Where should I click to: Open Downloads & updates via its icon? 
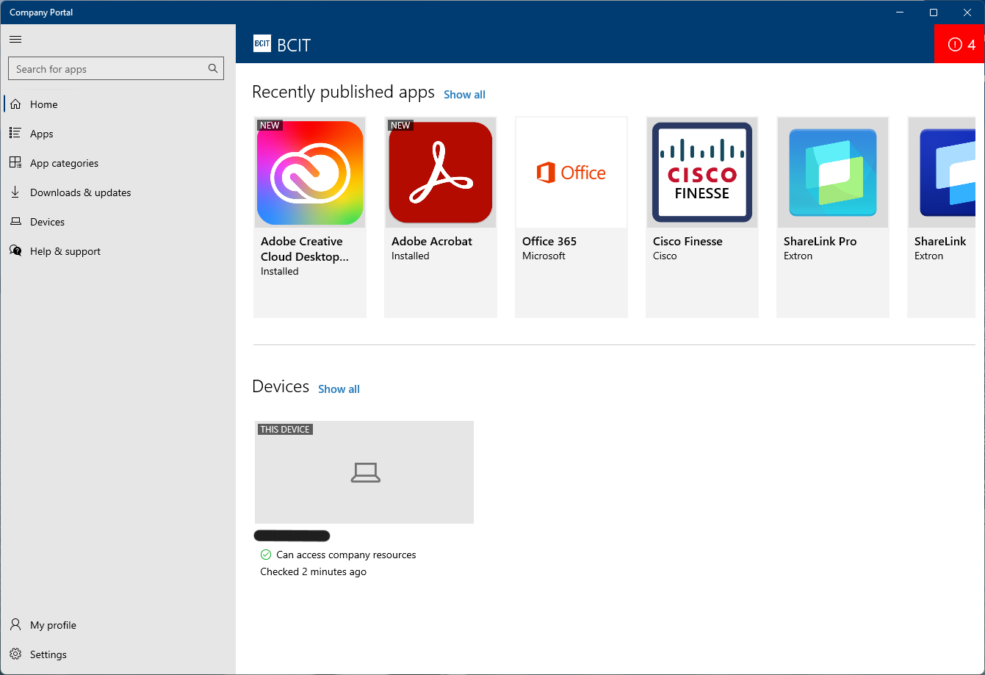coord(15,192)
